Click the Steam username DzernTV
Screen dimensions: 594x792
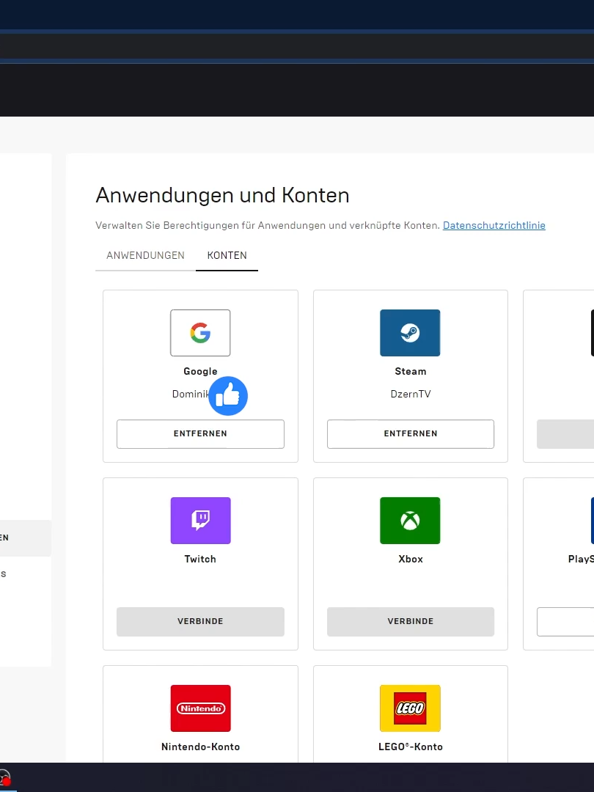pyautogui.click(x=410, y=394)
